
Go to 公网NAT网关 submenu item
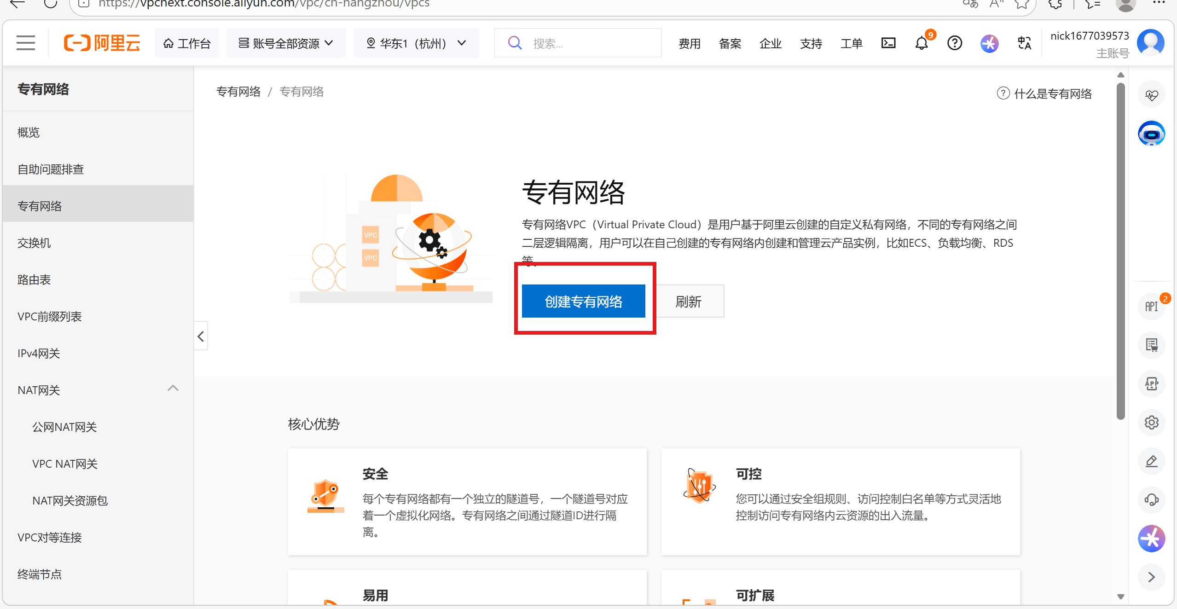64,427
